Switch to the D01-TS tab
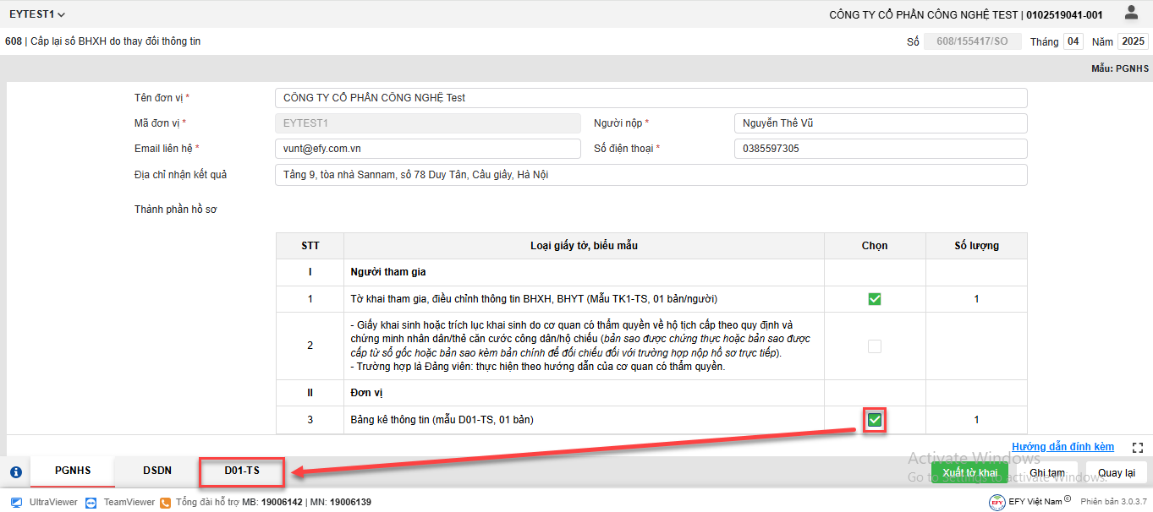The width and height of the screenshot is (1153, 512). coord(242,471)
